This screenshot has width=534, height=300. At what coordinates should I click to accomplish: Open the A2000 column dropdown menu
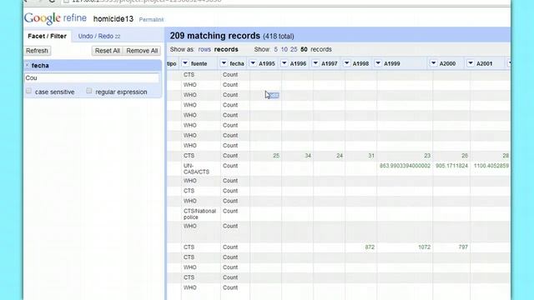[x=433, y=63]
